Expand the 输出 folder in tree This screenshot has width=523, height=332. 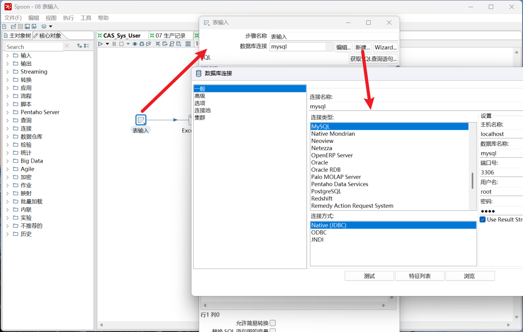coord(8,64)
